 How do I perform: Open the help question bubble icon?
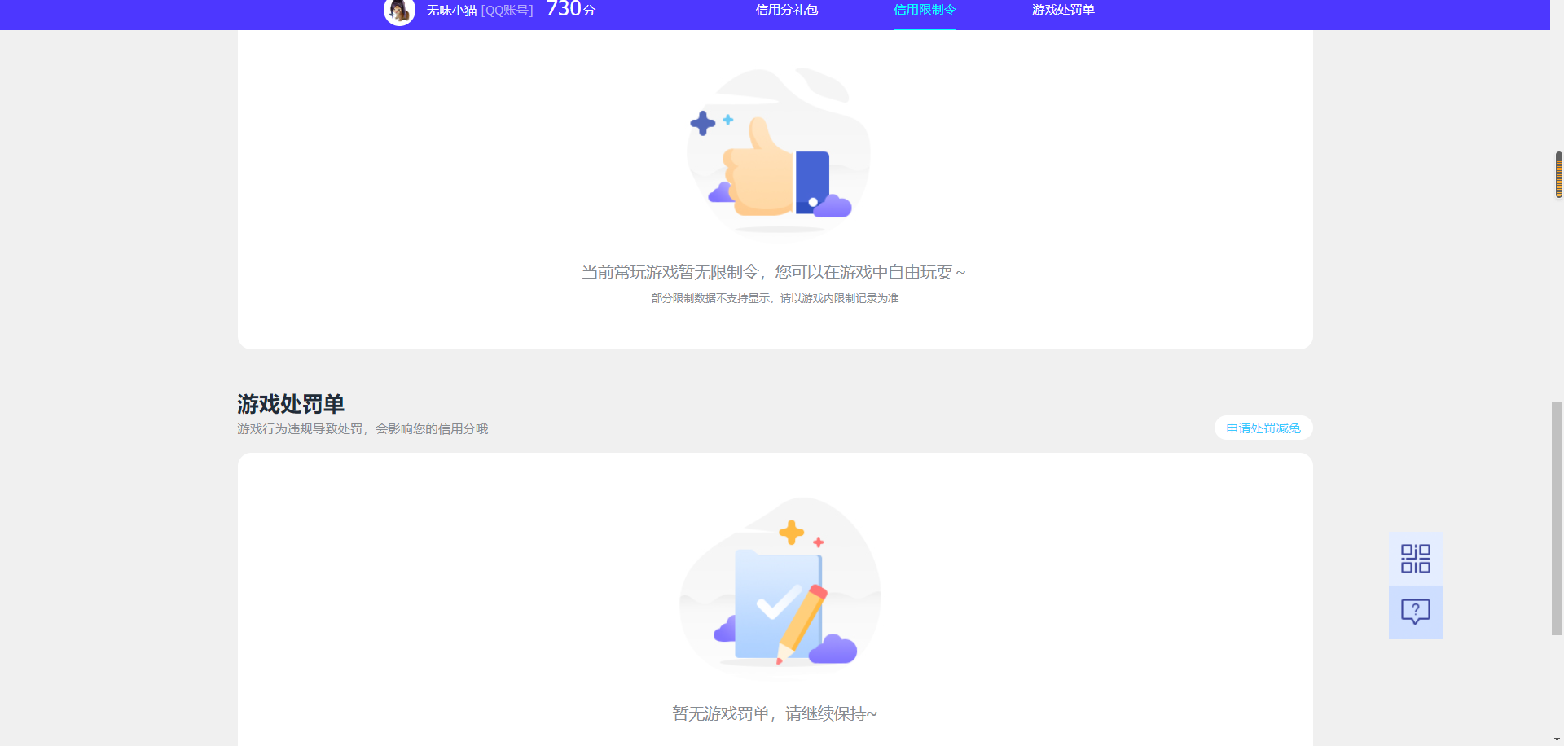click(1415, 612)
